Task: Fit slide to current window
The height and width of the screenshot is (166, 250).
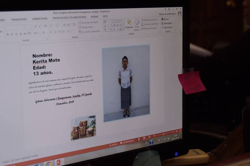Action: pyautogui.click(x=181, y=131)
